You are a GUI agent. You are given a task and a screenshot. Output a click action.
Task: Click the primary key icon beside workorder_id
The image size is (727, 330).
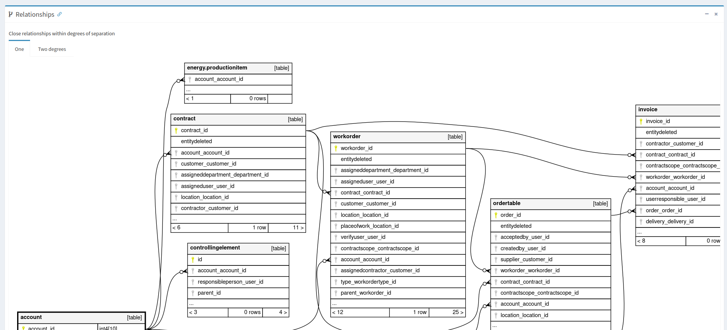coord(336,148)
